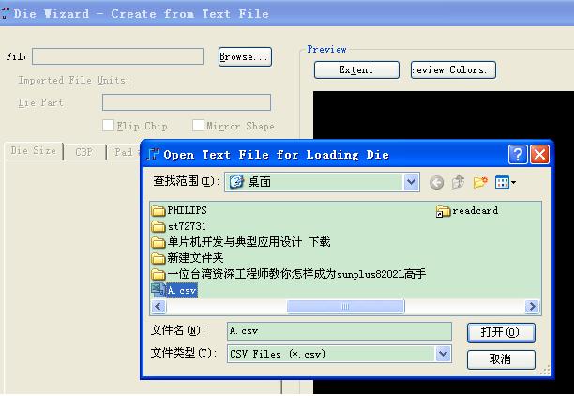Open the view menu icon
This screenshot has height=396, width=574.
pyautogui.click(x=506, y=182)
